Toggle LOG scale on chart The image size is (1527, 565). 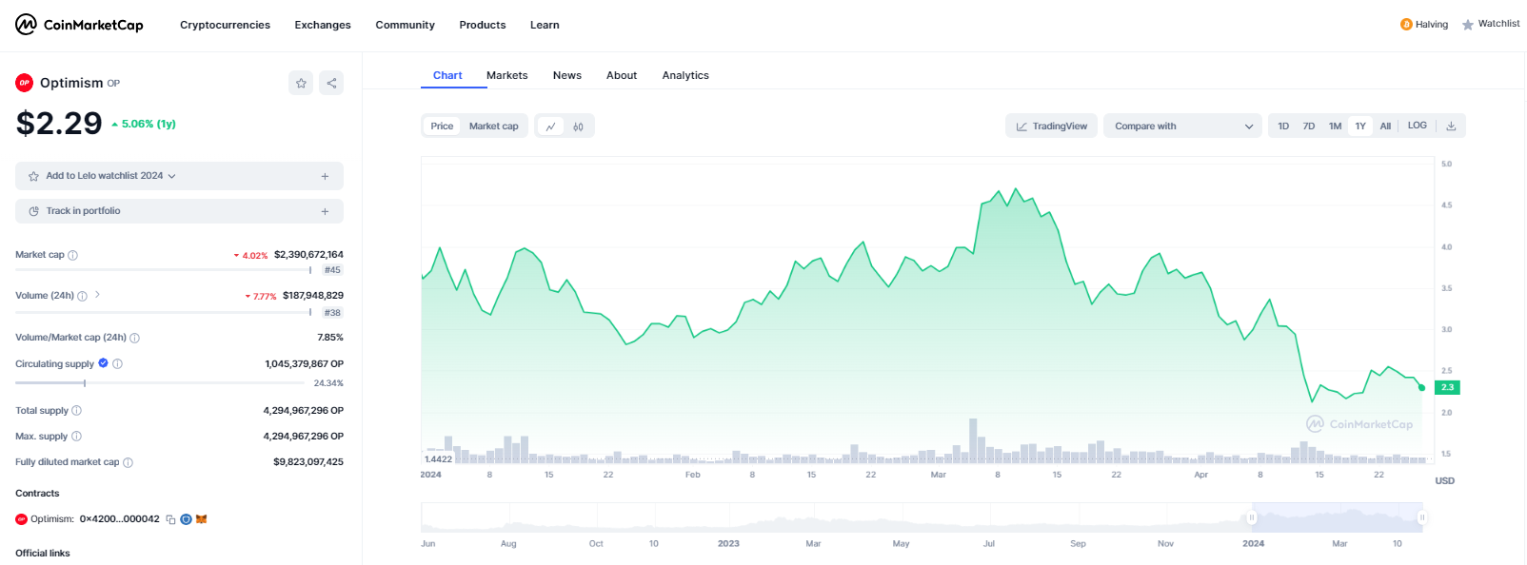click(x=1418, y=126)
